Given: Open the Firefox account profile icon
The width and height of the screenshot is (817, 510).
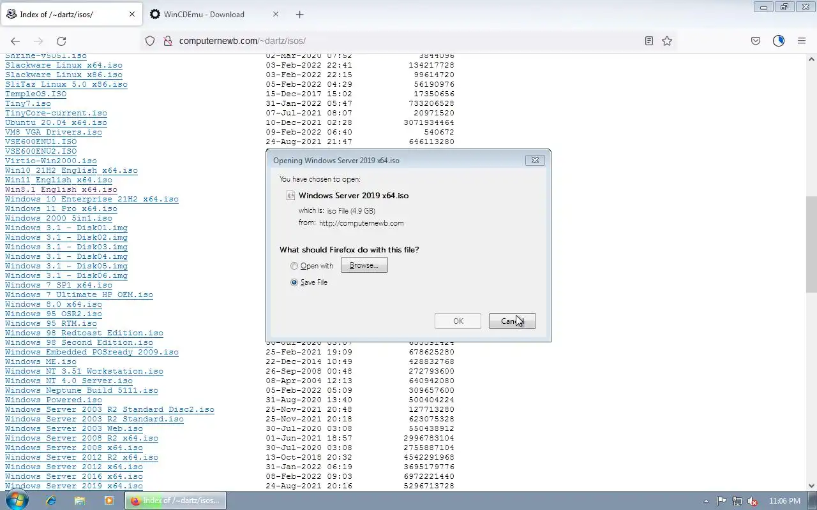Looking at the screenshot, I should (779, 41).
